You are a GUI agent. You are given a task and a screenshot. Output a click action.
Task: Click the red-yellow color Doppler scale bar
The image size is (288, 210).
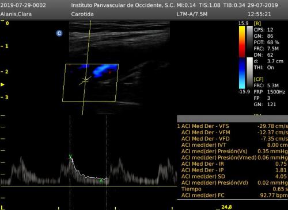(x=242, y=41)
